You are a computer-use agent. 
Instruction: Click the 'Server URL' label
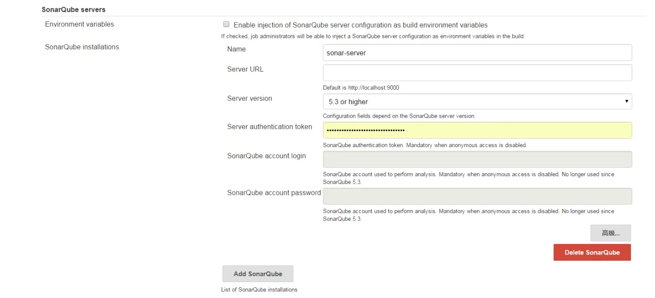tap(245, 69)
